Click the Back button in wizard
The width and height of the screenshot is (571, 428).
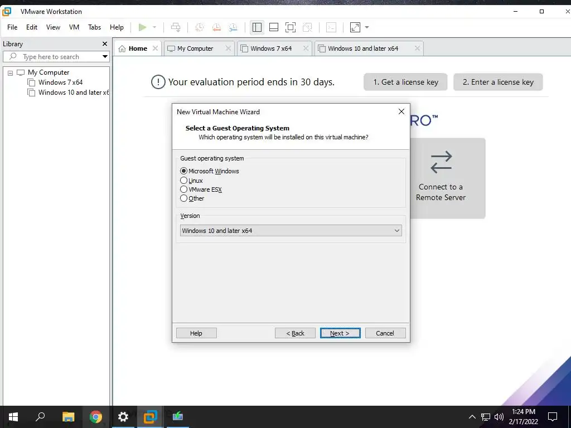[295, 333]
